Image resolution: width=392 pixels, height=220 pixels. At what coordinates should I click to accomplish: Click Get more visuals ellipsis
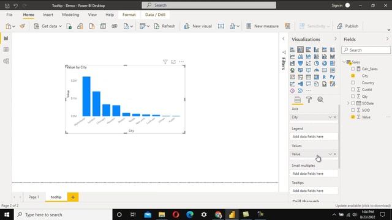click(x=309, y=91)
